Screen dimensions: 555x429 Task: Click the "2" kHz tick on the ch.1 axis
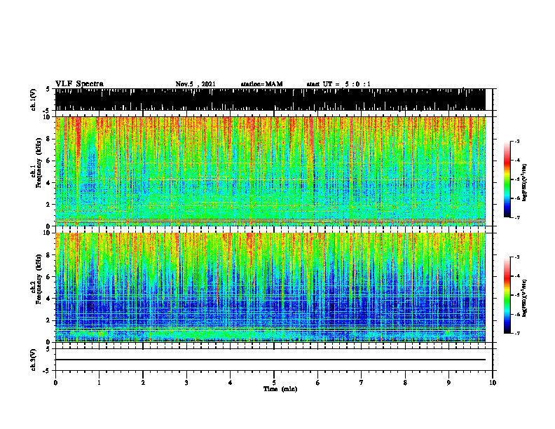tap(48, 204)
